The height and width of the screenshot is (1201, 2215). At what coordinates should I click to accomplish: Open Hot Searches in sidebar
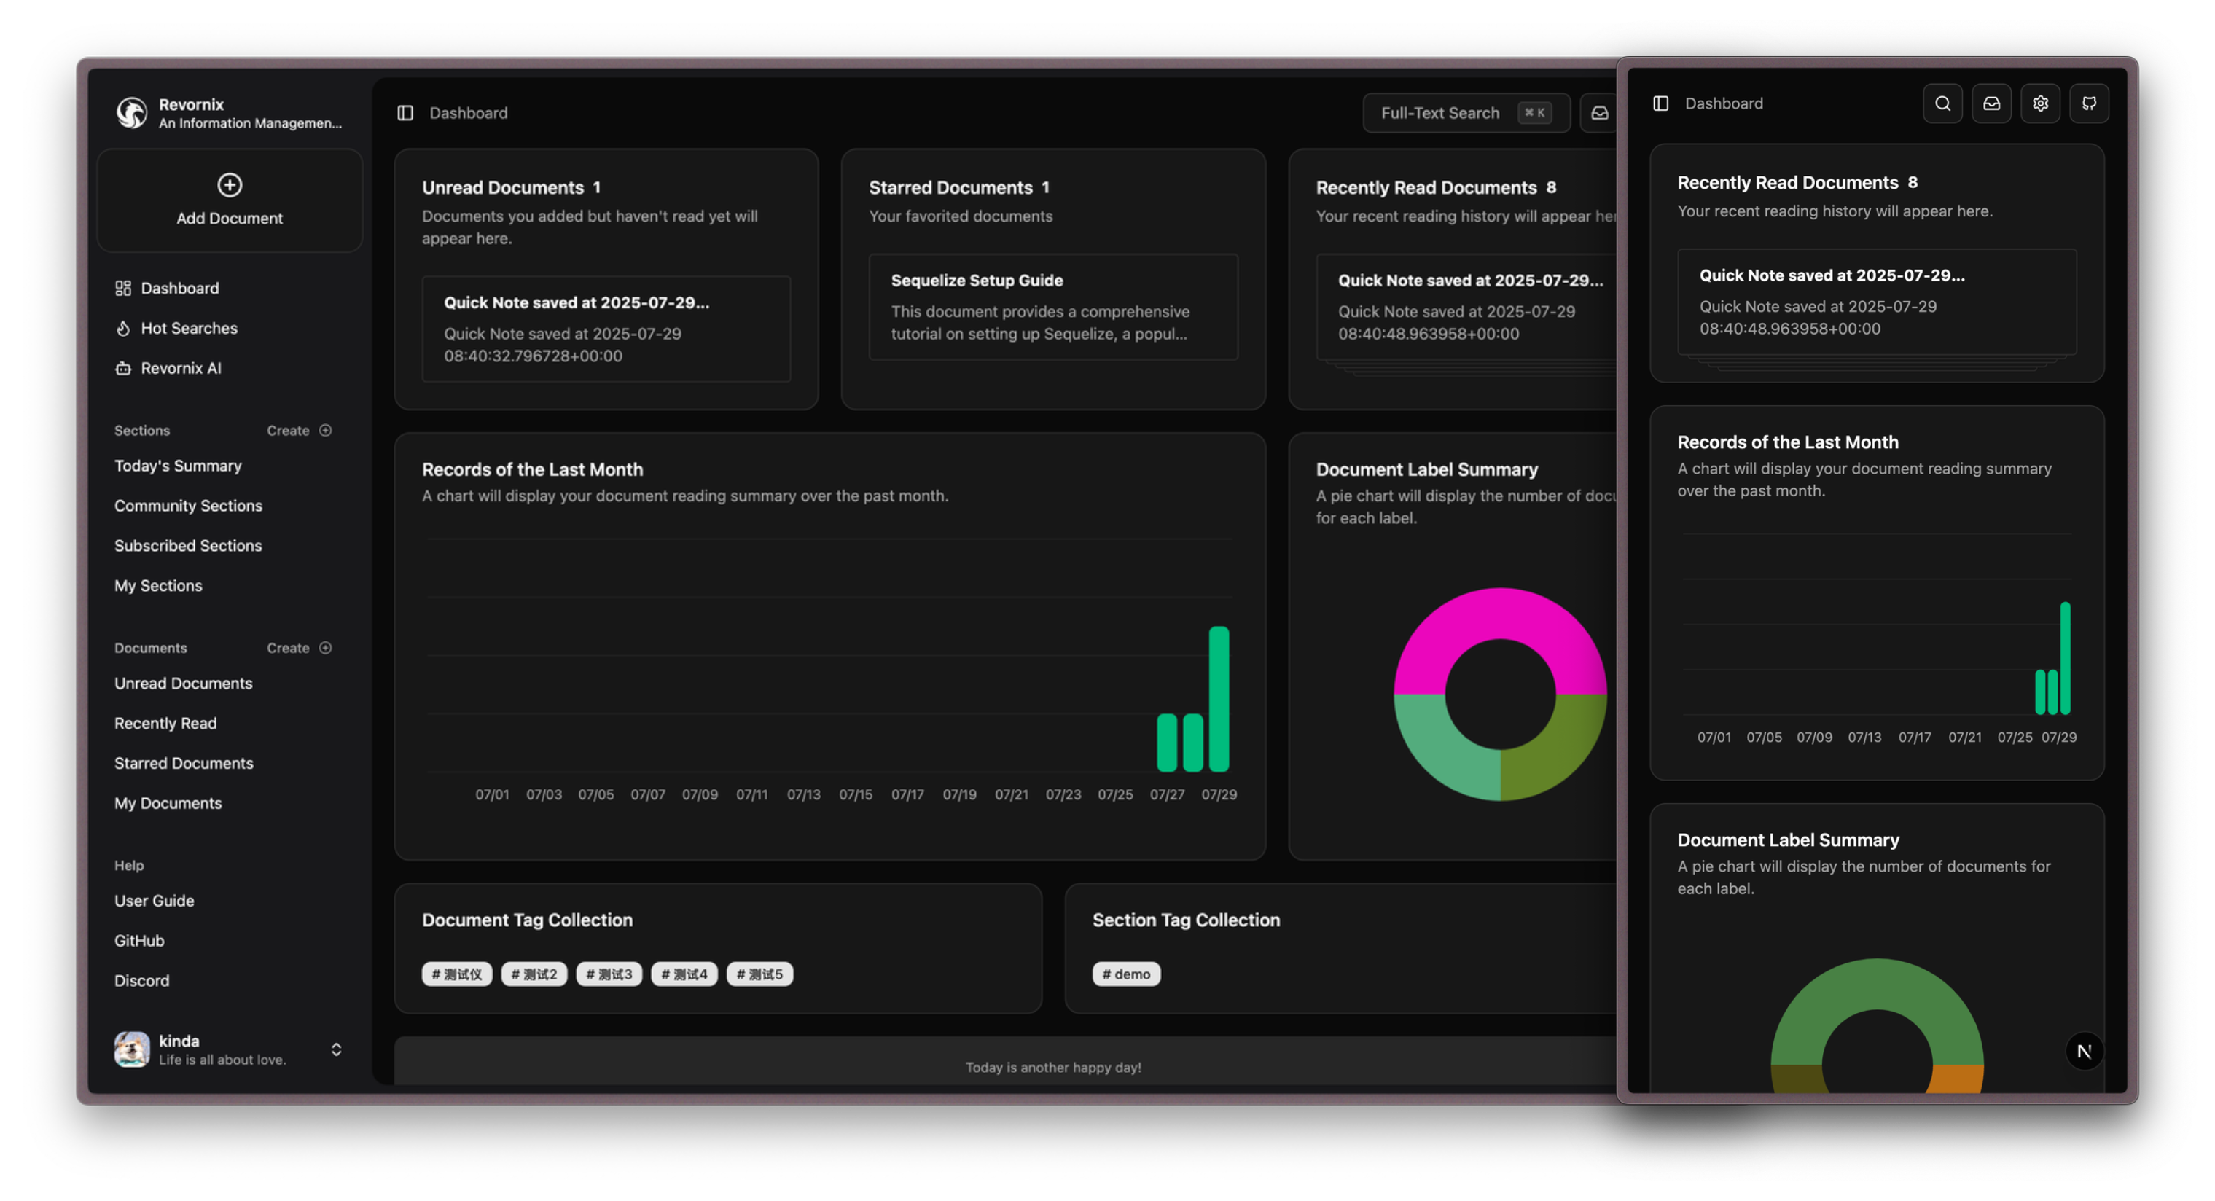click(x=188, y=327)
